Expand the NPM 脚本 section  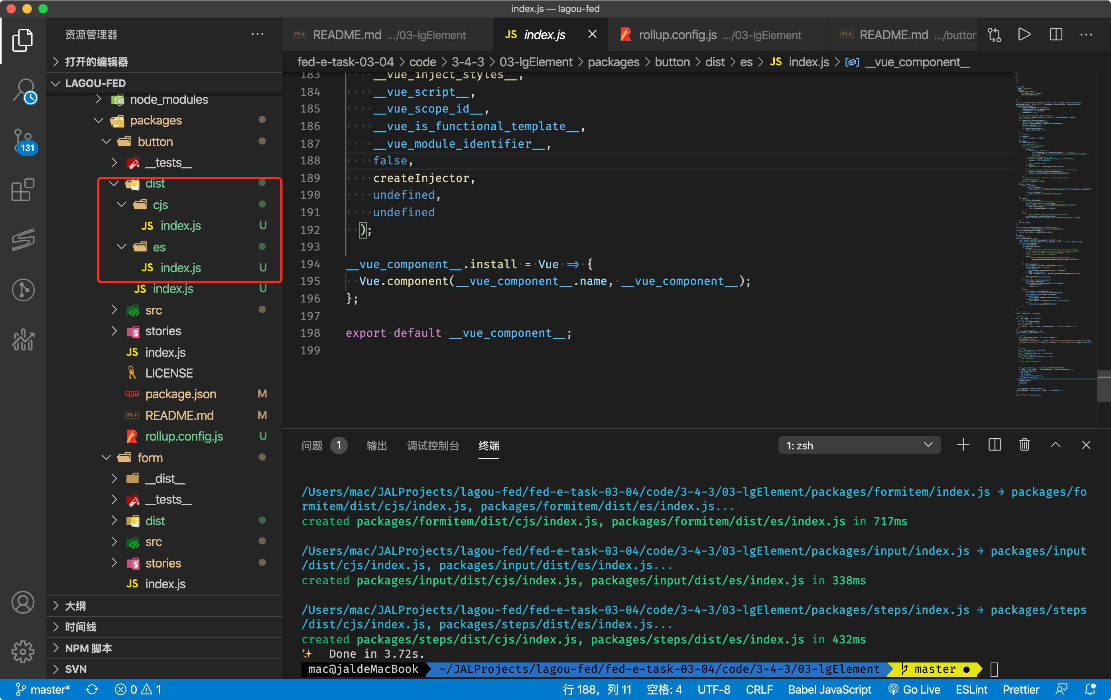tap(88, 648)
